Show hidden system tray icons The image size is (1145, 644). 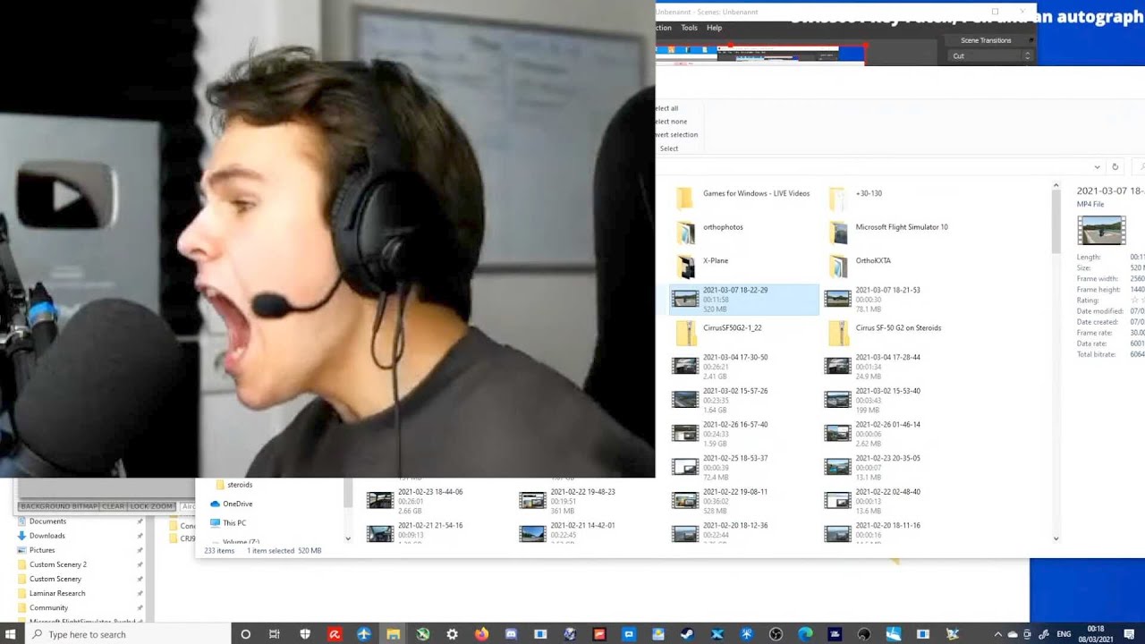pyautogui.click(x=998, y=634)
